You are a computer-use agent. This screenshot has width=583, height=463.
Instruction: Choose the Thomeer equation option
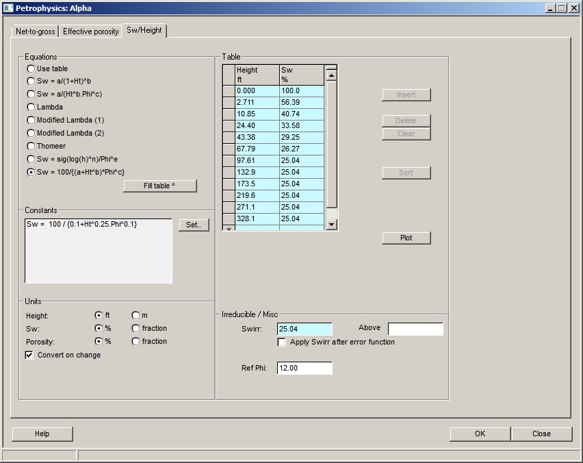pos(31,146)
